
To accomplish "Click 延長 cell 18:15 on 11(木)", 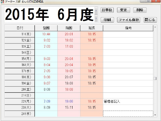I will click(x=92, y=34).
